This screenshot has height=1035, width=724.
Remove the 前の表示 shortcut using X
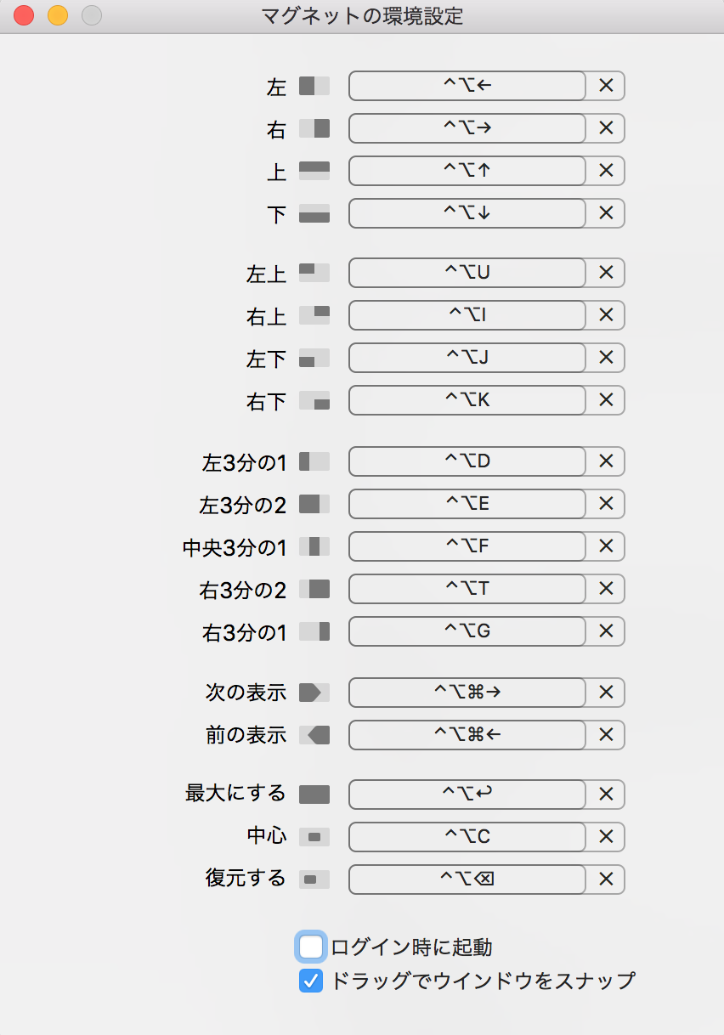pyautogui.click(x=606, y=735)
